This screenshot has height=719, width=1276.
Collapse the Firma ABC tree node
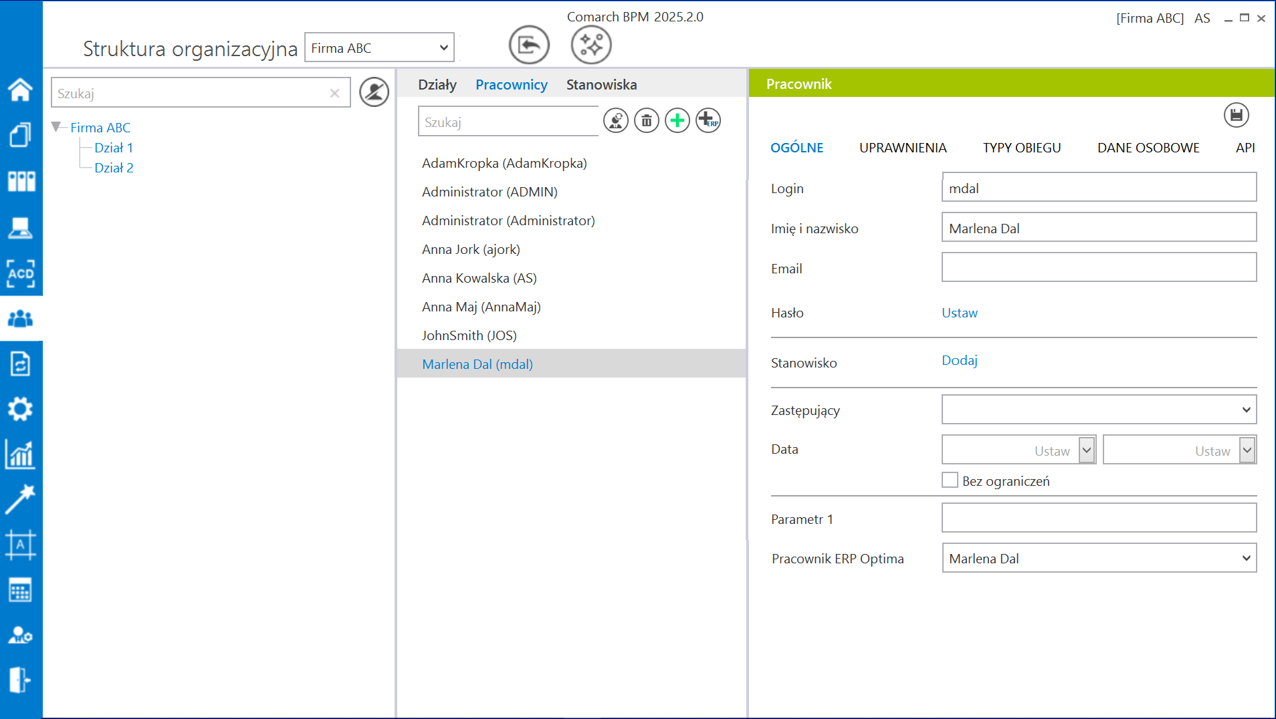57,127
